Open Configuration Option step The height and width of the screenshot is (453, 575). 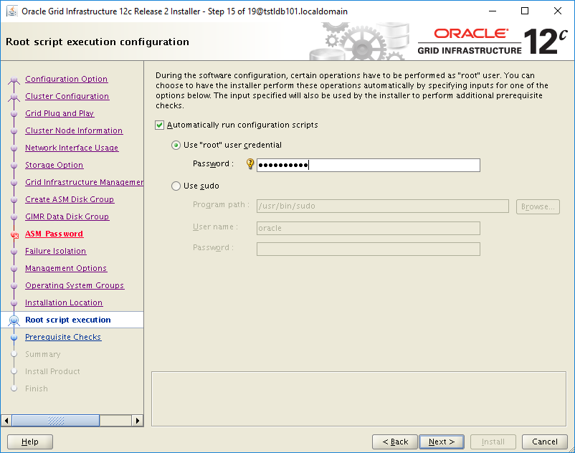click(x=67, y=79)
